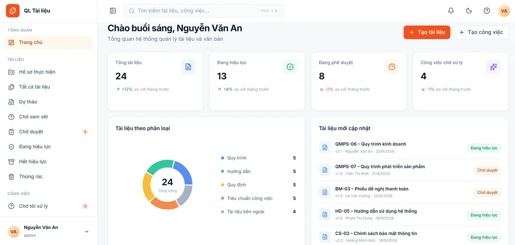This screenshot has width=515, height=245.
Task: Open Tất cả tài liệu section
Action: pyautogui.click(x=48, y=87)
